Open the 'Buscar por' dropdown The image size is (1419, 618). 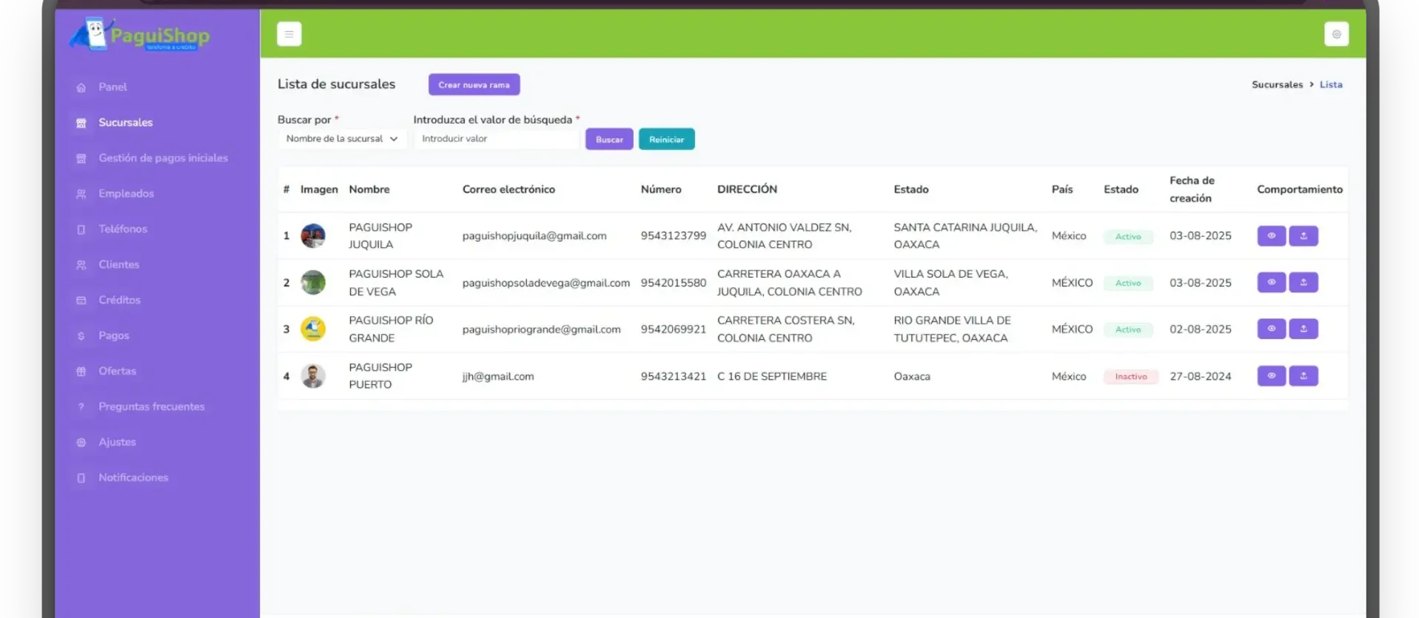pyautogui.click(x=342, y=139)
